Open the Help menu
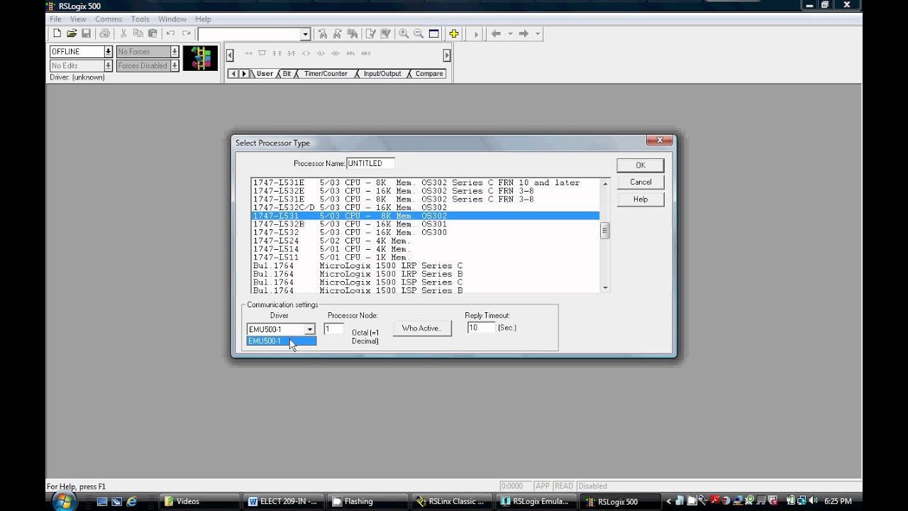Screen dimensions: 908x511 coord(203,19)
